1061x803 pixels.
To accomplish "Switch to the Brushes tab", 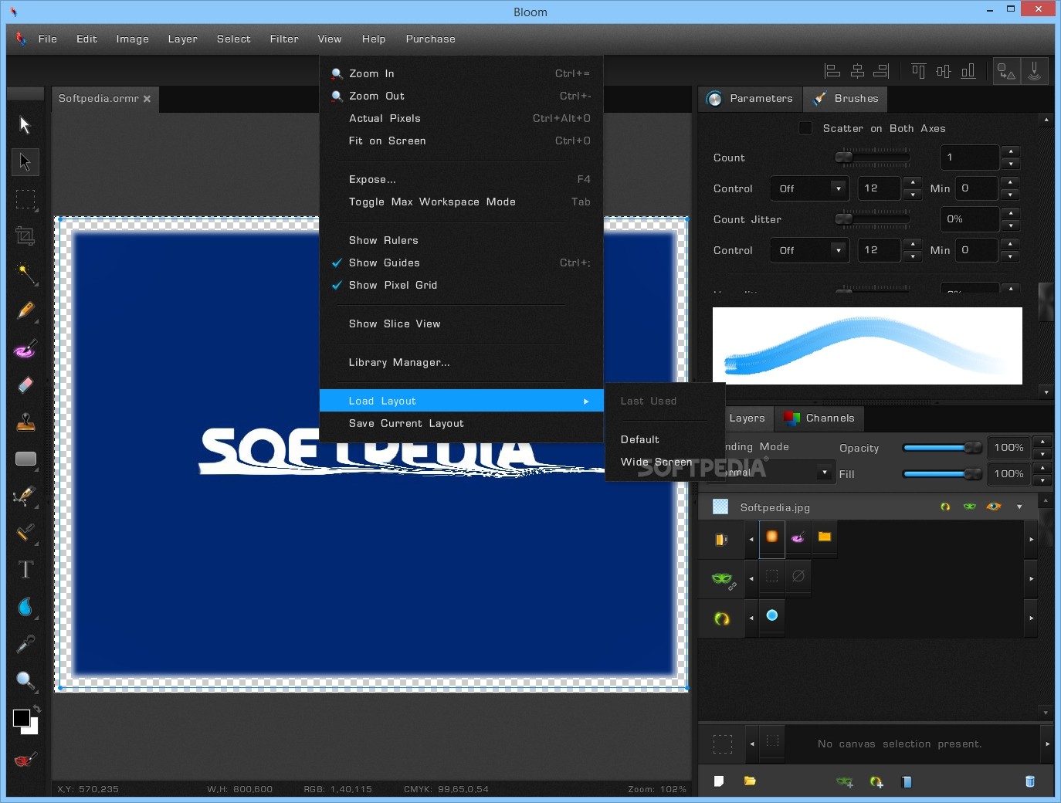I will coord(846,98).
